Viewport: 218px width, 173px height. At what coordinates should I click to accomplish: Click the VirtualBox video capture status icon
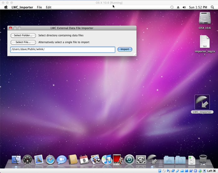coord(191,171)
